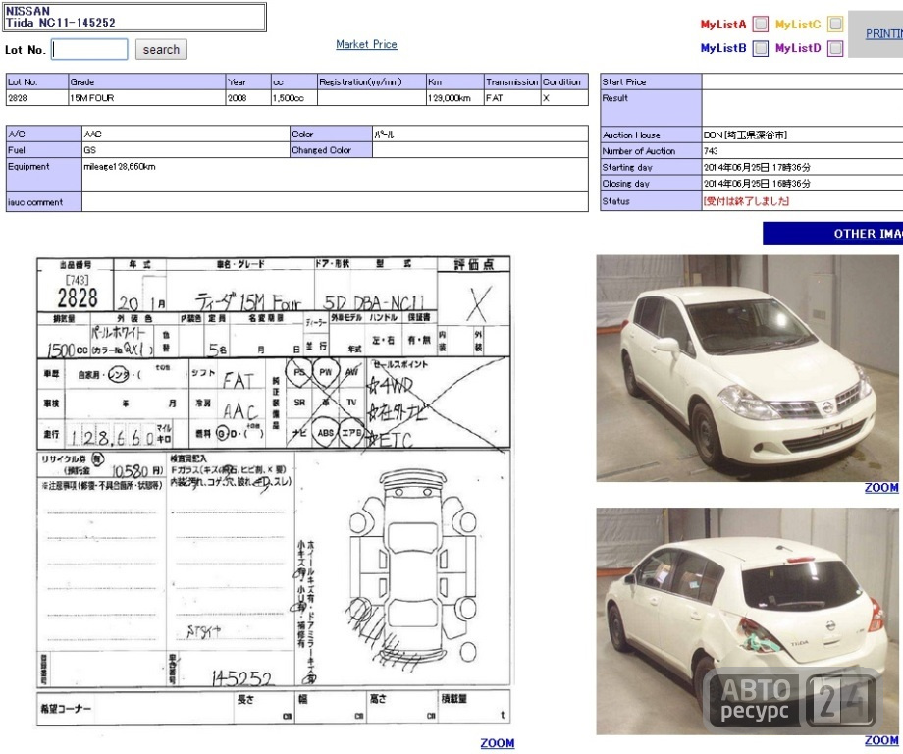Select the year cell 2008
Image resolution: width=903 pixels, height=754 pixels.
coord(248,98)
